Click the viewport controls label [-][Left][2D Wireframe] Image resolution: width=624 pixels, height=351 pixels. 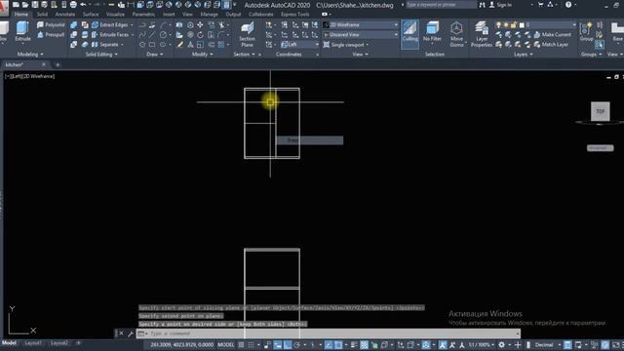(x=30, y=76)
